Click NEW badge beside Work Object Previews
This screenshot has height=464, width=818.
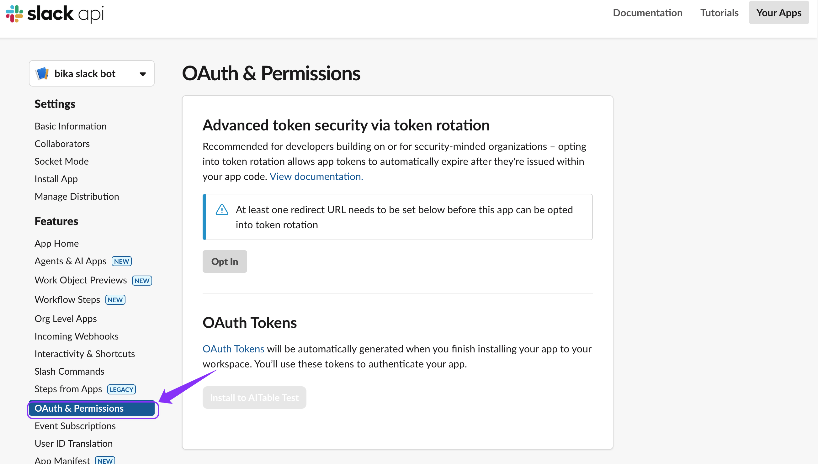coord(142,281)
